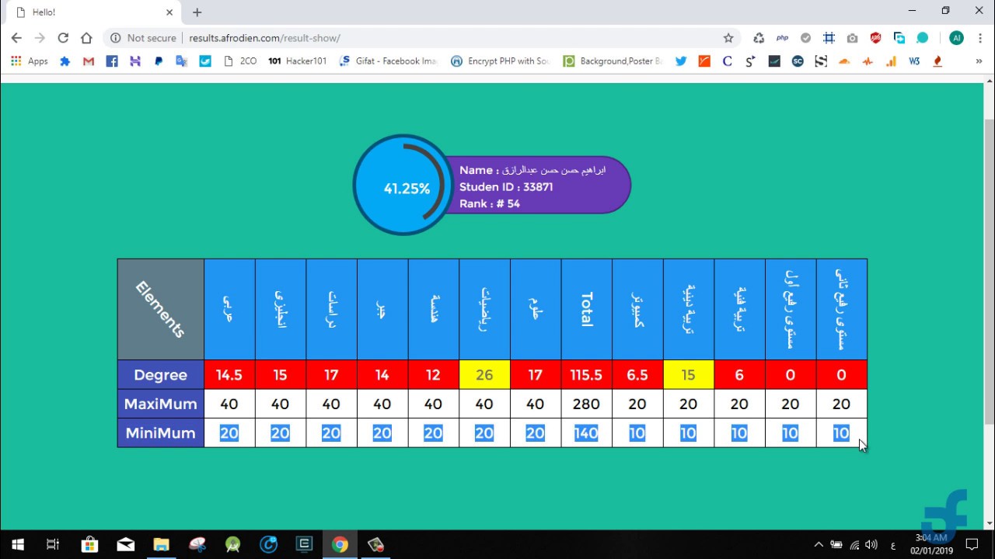995x559 pixels.
Task: Click the Degree value 14.5
Action: coord(229,375)
